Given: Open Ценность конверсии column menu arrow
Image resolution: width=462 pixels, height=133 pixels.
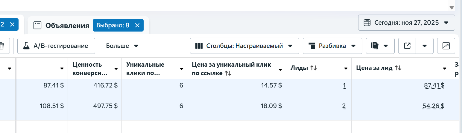Looking at the screenshot, I should tap(115, 68).
